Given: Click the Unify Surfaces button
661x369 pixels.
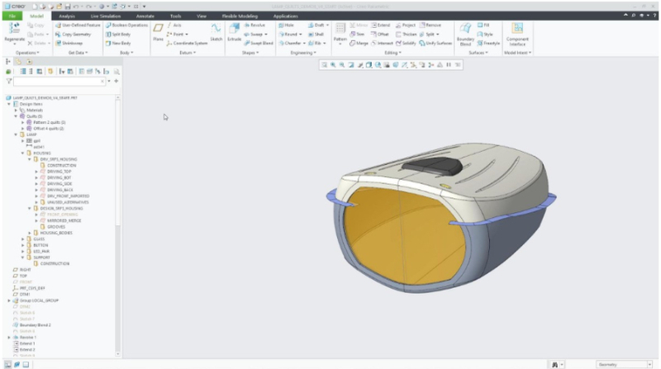Looking at the screenshot, I should (437, 43).
